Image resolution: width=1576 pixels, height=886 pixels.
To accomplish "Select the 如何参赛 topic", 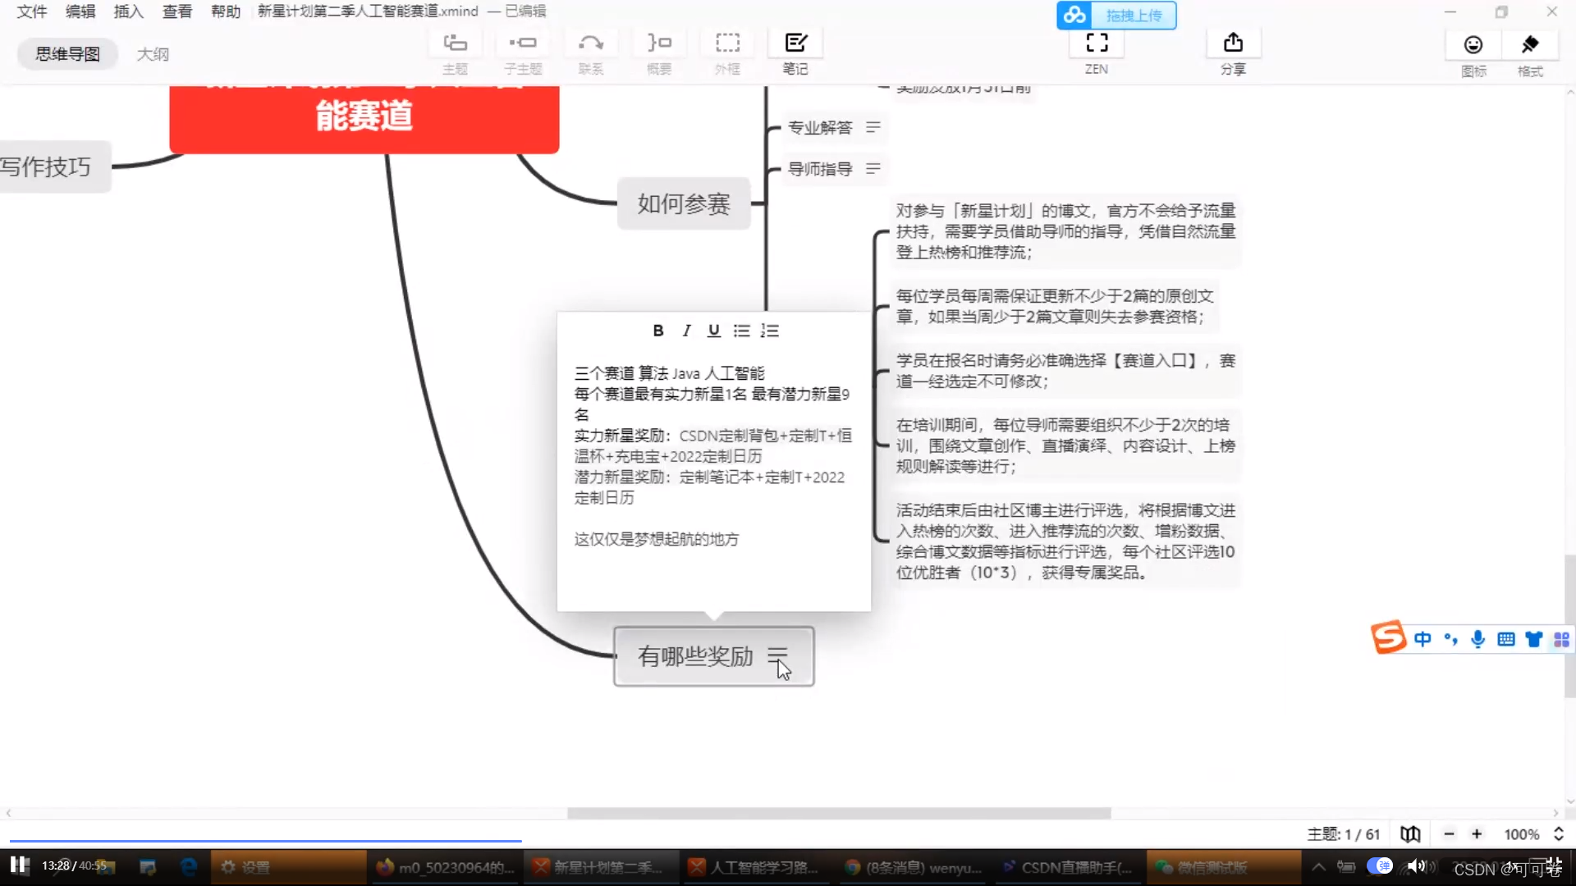I will point(684,203).
